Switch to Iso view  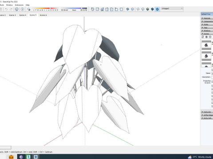point(93,9)
